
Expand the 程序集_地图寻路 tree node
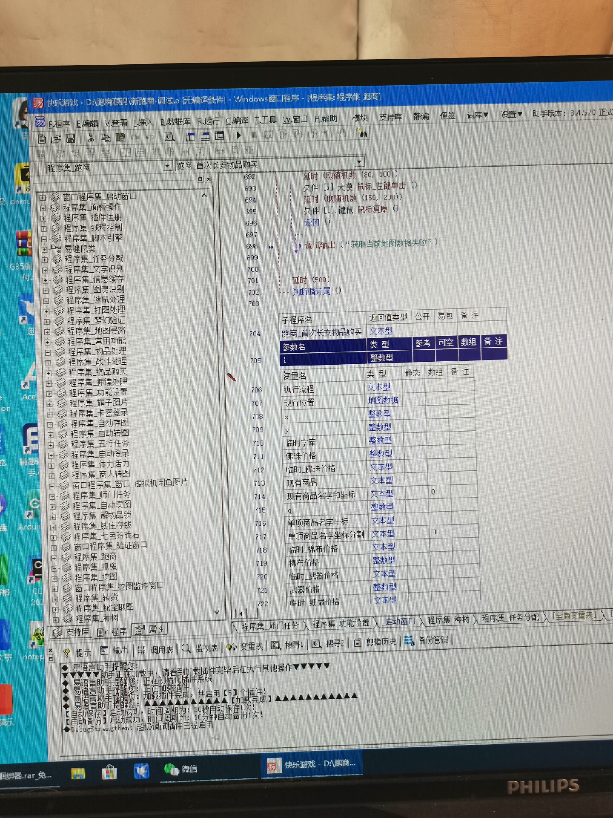coord(47,331)
